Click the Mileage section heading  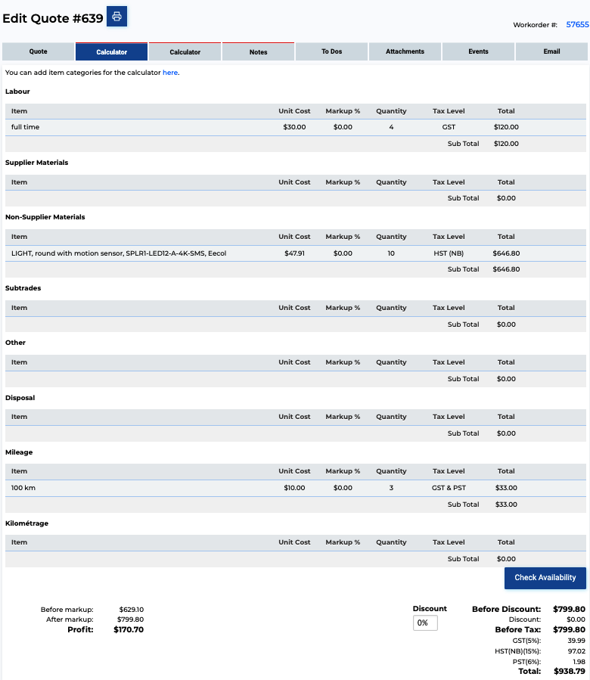click(19, 452)
